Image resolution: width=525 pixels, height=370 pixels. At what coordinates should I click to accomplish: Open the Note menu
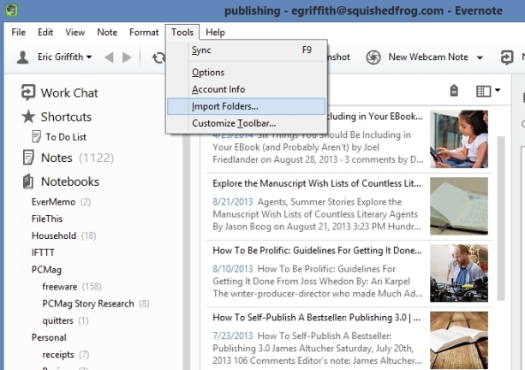(107, 33)
